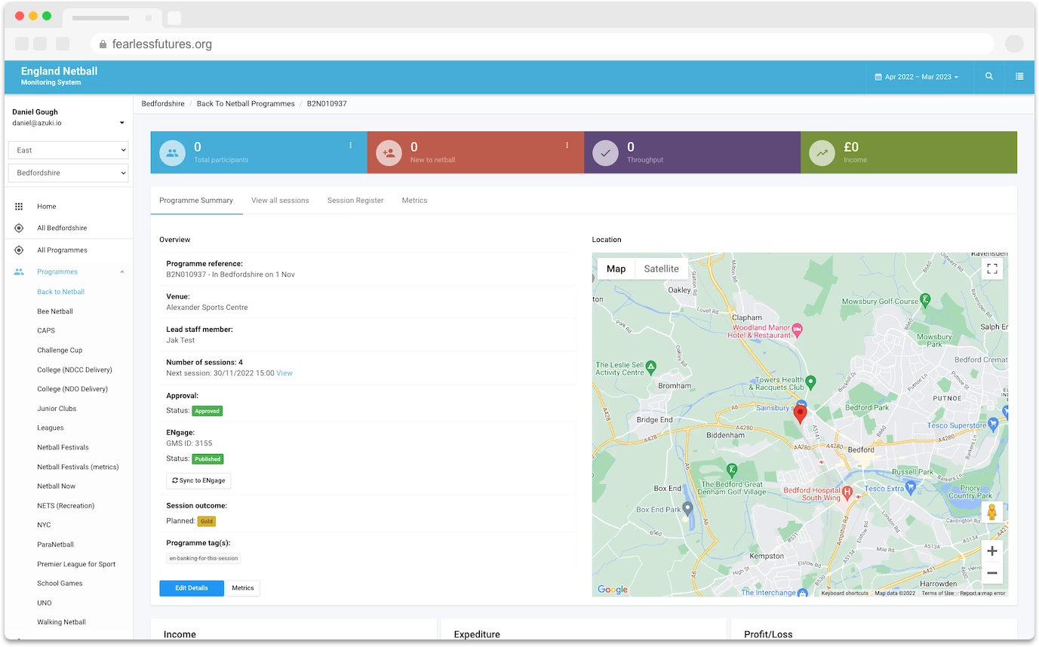Screen dimensions: 1039x647
Task: Click the red map marker pin
Action: click(801, 413)
